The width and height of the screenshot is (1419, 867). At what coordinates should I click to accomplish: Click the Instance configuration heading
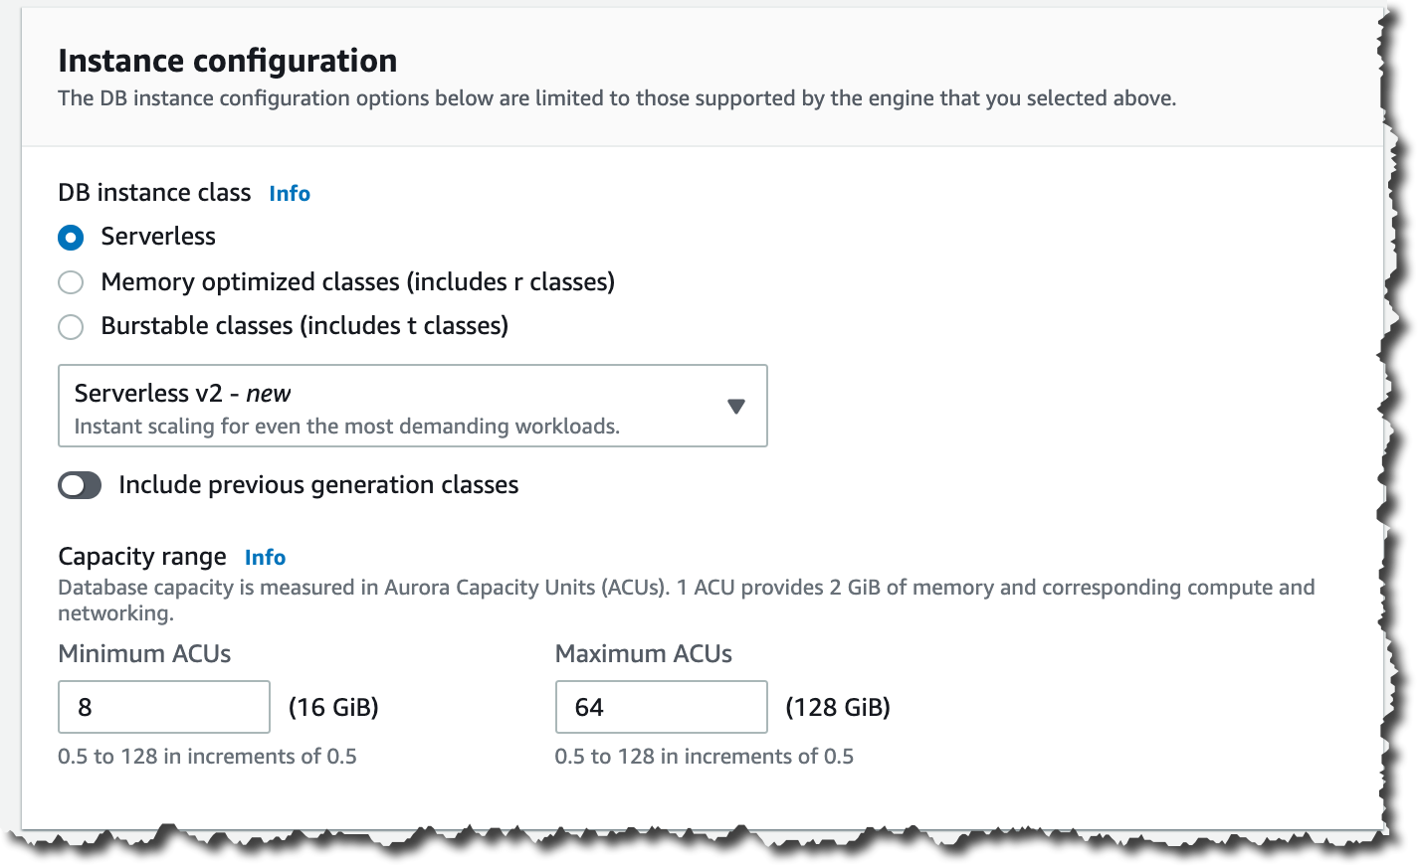(228, 61)
